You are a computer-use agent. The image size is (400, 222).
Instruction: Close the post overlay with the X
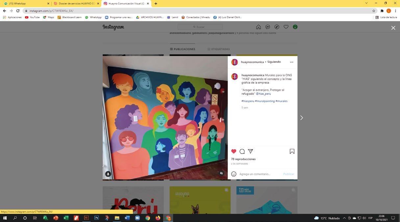(x=393, y=28)
